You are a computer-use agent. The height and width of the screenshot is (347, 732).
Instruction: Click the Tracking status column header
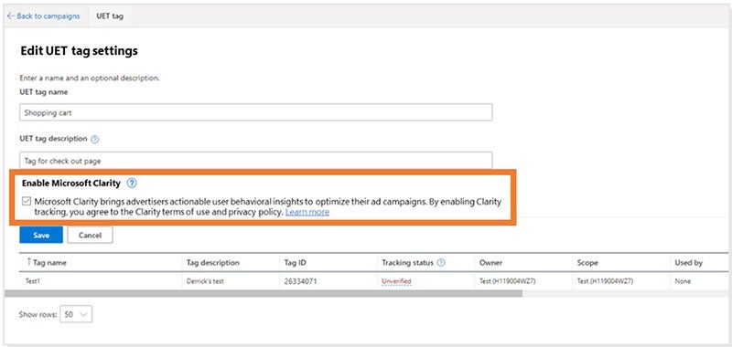click(408, 263)
